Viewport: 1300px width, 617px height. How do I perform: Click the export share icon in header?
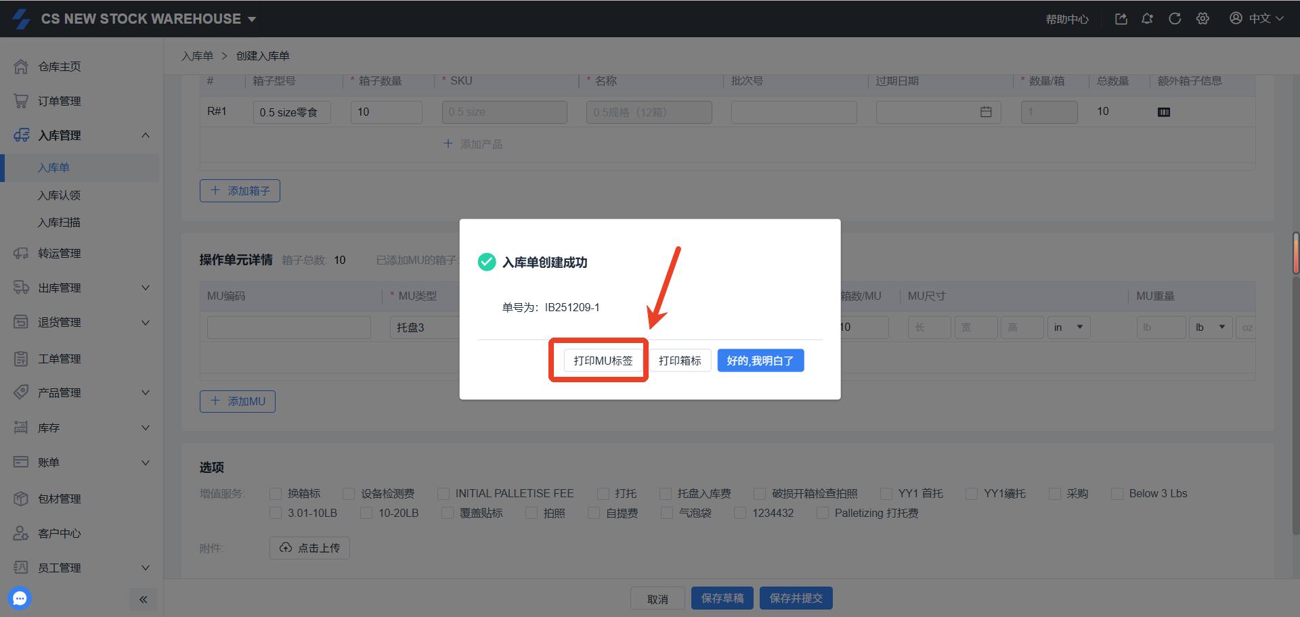click(1121, 19)
